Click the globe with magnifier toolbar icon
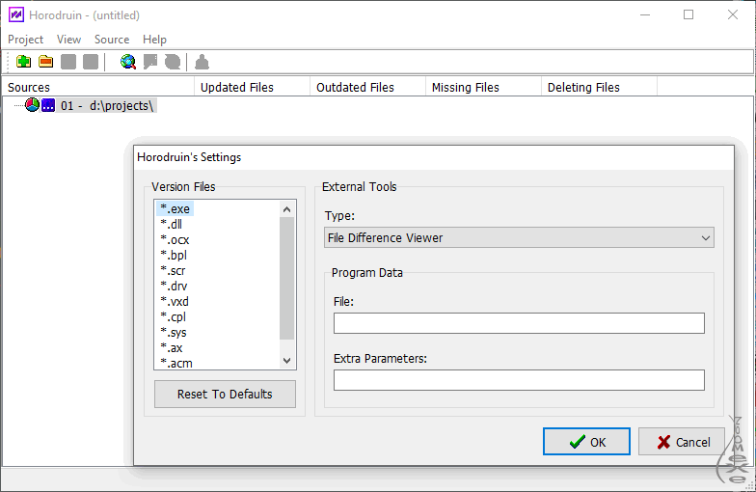 (x=128, y=62)
